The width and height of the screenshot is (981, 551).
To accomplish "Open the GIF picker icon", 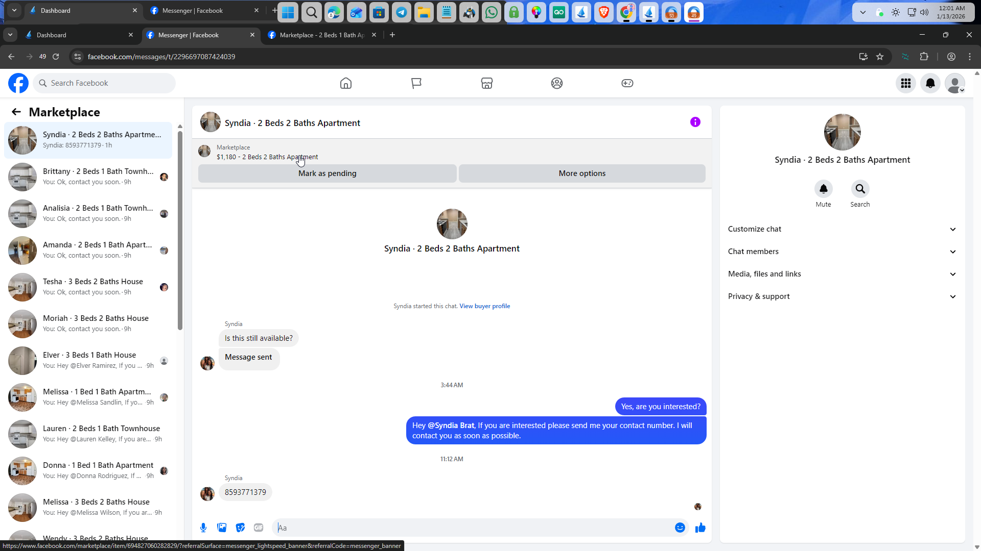I will point(259,528).
